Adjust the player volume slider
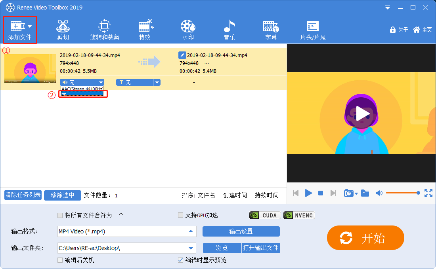Viewport: 436px width, 269px height. pyautogui.click(x=403, y=193)
